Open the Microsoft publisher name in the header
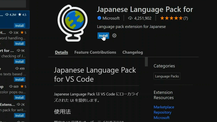Image resolution: width=217 pixels, height=122 pixels. point(111,18)
